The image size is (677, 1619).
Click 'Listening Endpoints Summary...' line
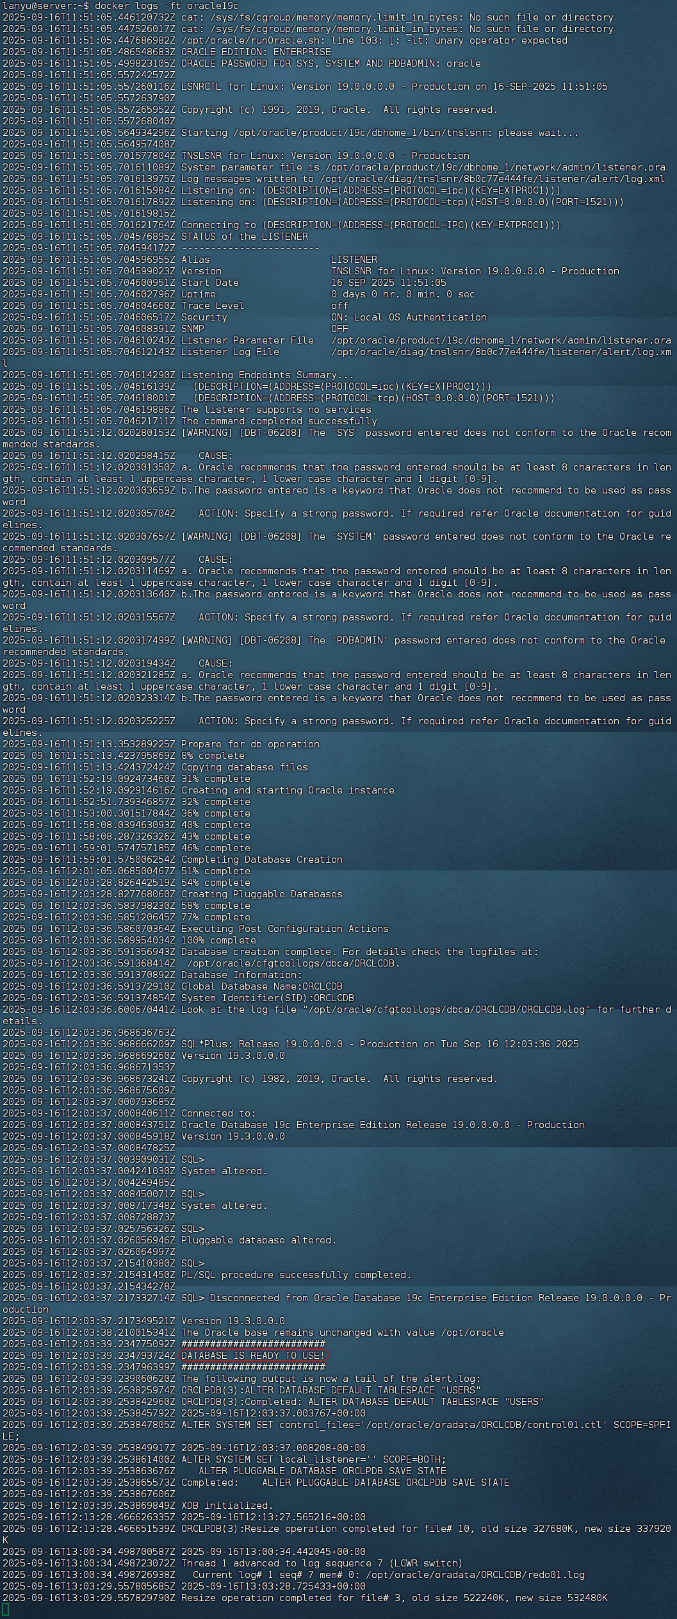[268, 375]
